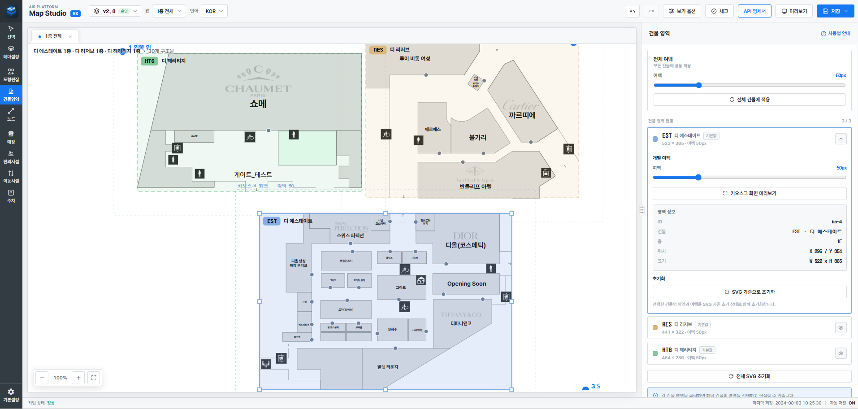Toggle visibility of HTG 디 헤리티지

(841, 353)
